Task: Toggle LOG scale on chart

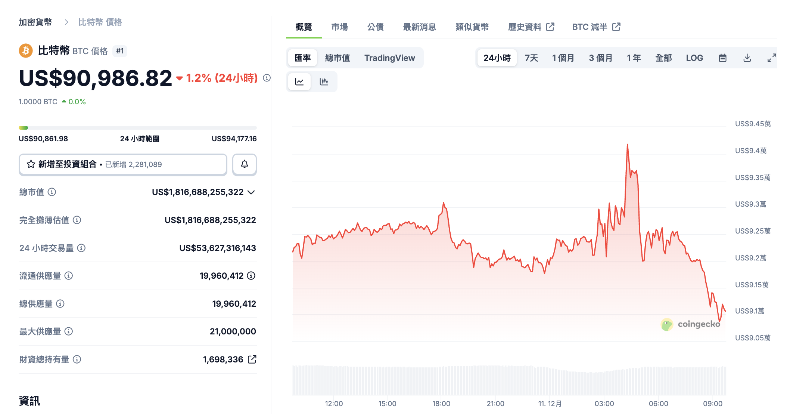Action: (694, 58)
